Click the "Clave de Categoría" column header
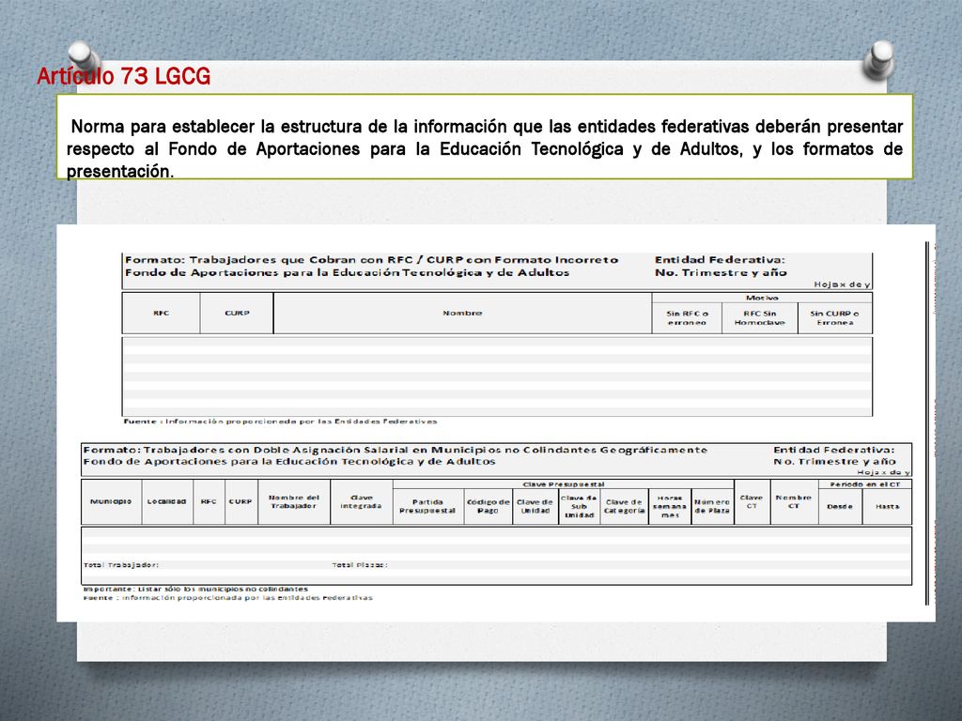This screenshot has width=962, height=721. 624,506
